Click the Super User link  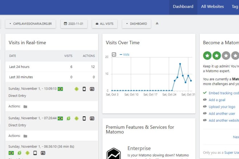[x=231, y=152]
